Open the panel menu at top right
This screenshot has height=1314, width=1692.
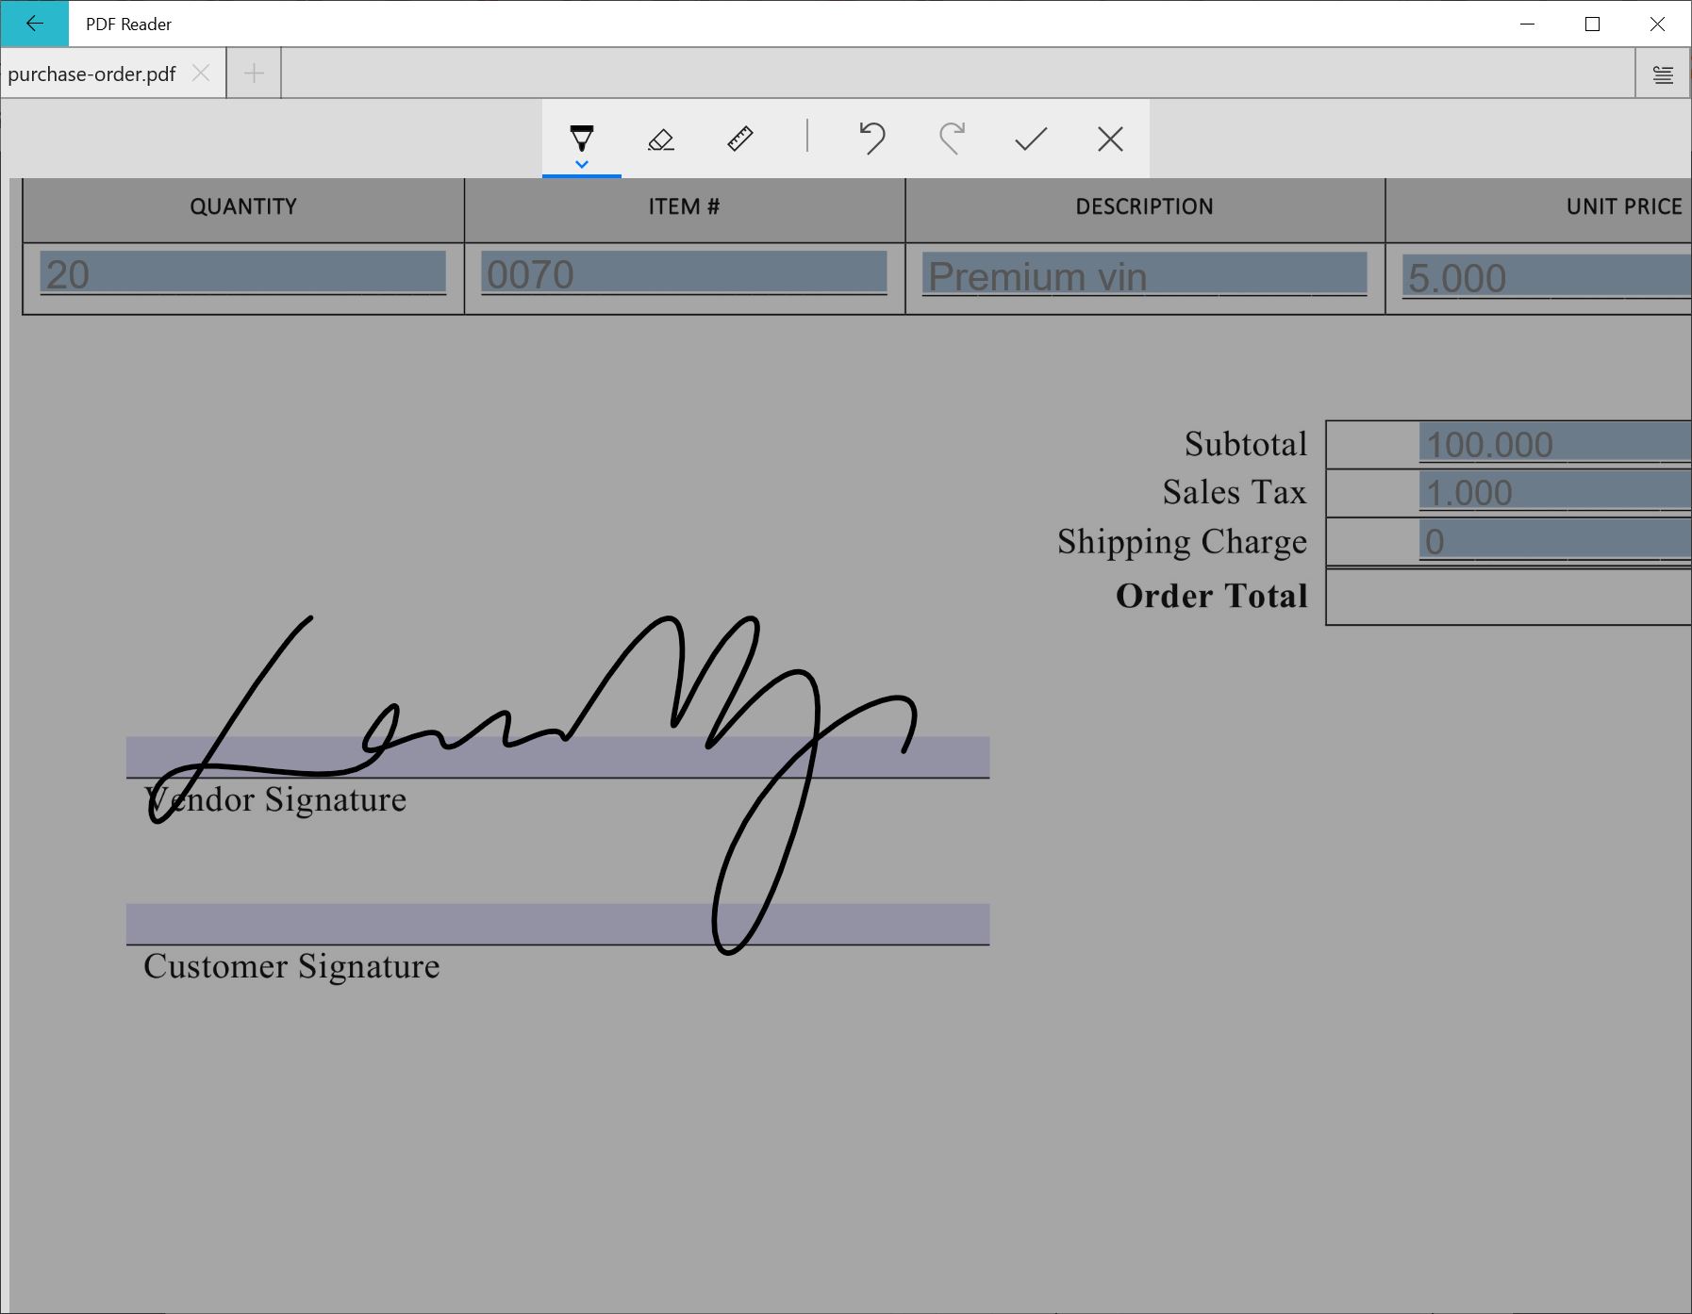1663,74
